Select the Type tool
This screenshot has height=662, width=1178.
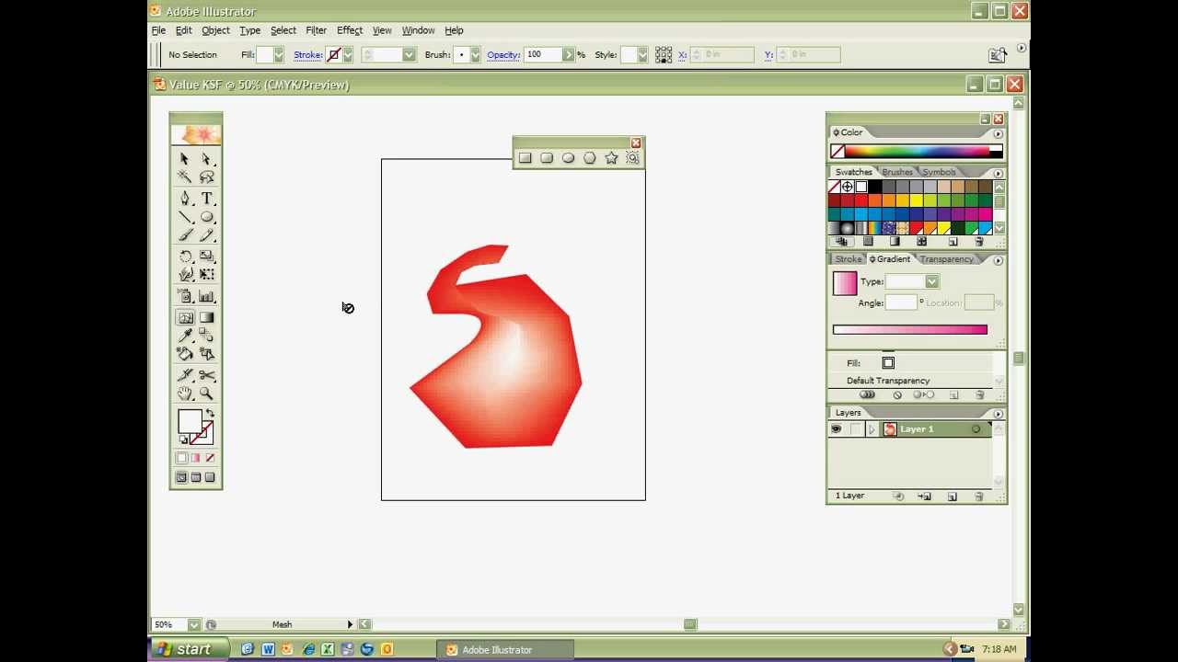tap(206, 199)
